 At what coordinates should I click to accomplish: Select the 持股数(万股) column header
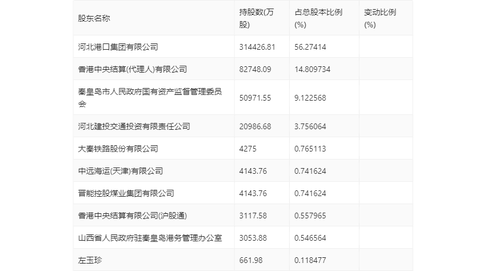[x=256, y=18]
